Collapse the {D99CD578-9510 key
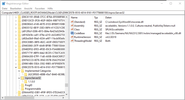The width and height of the screenshot is (185, 100). 16,67
